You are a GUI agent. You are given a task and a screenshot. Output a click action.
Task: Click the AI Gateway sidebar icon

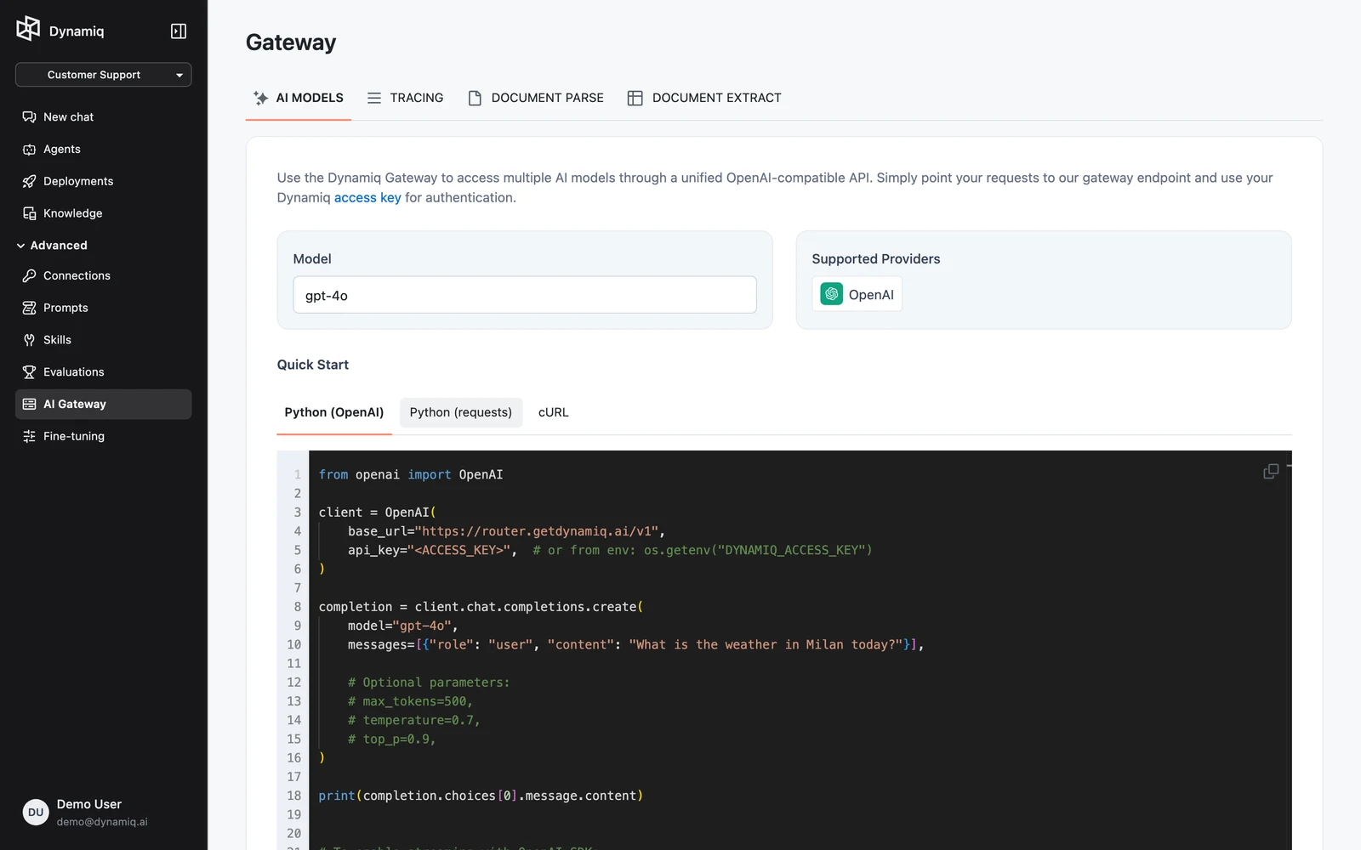click(29, 405)
